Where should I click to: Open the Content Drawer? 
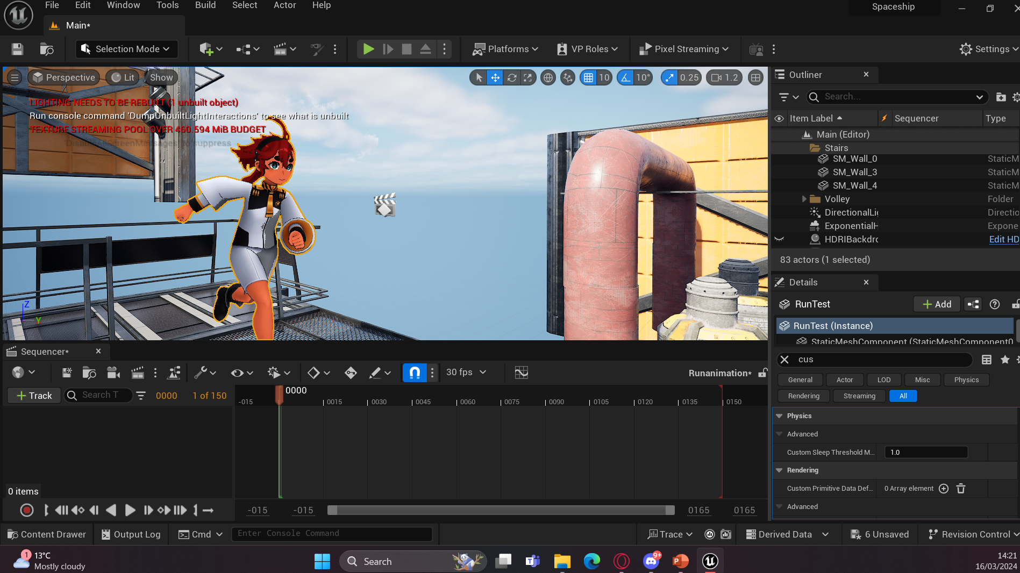pos(47,534)
